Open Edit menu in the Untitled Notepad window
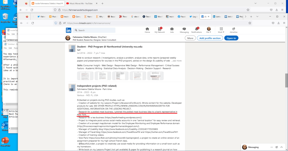The width and height of the screenshot is (288, 151). (10, 48)
